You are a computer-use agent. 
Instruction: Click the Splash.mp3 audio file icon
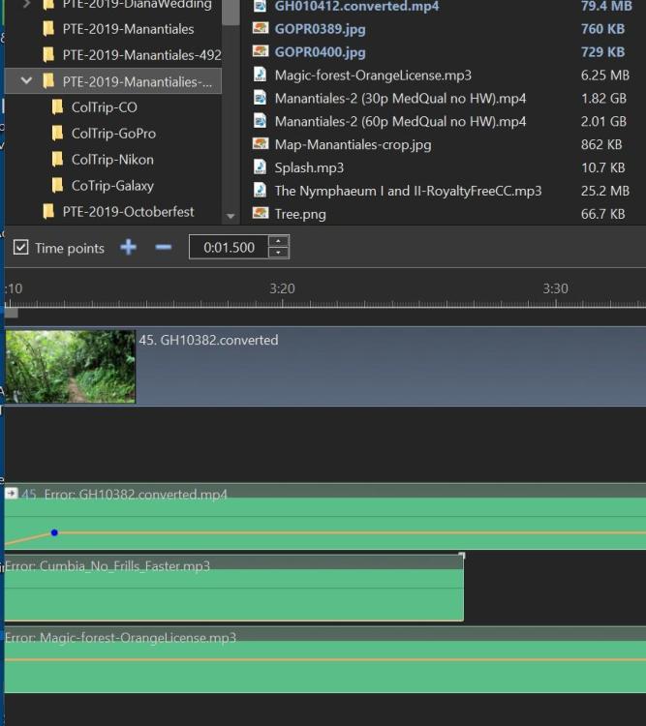(260, 167)
